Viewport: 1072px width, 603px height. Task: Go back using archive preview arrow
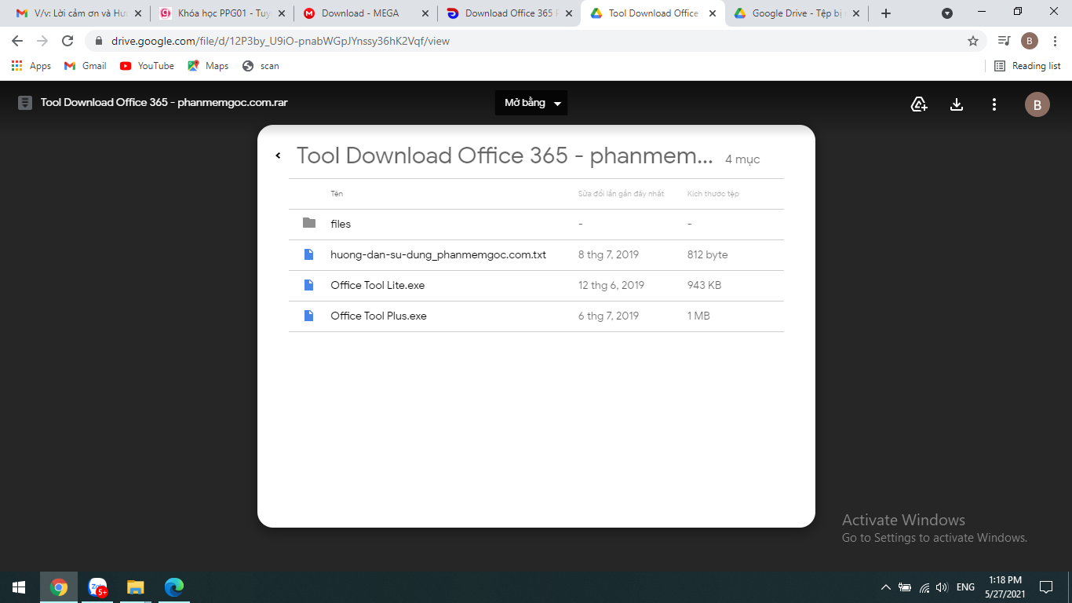pyautogui.click(x=278, y=155)
